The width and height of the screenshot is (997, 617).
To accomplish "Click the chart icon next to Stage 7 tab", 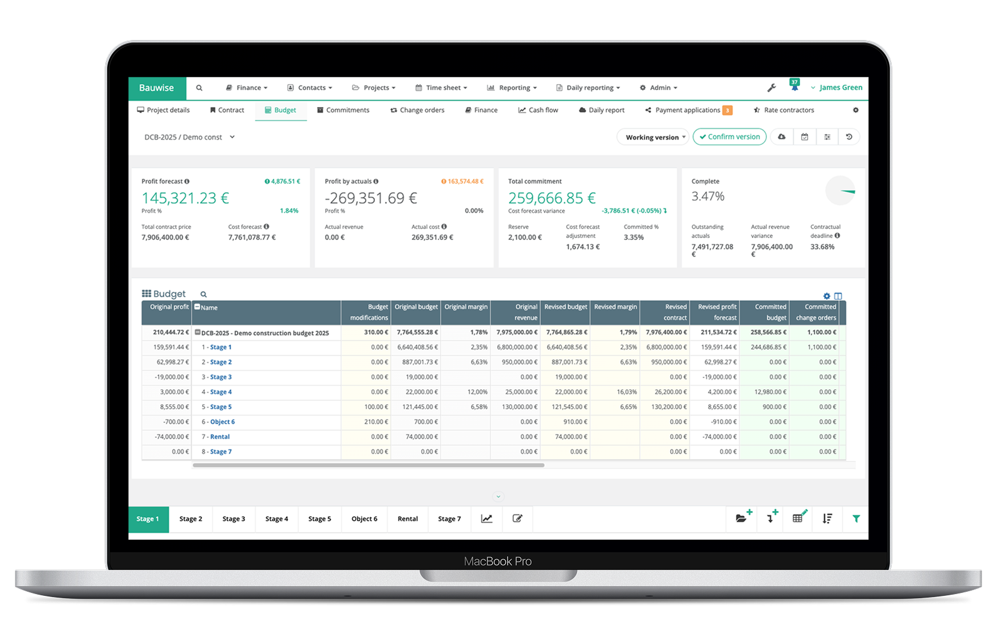I will coord(487,519).
